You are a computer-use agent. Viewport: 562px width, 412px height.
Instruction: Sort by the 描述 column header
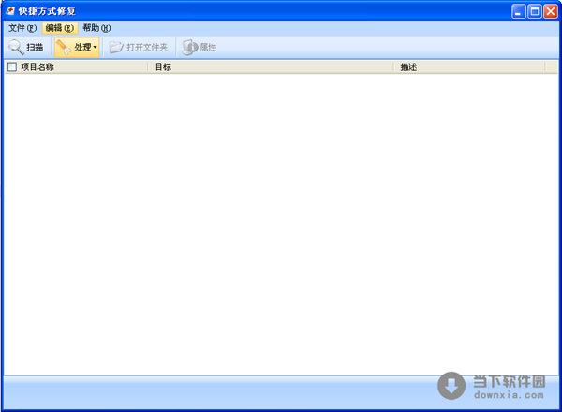tap(469, 67)
